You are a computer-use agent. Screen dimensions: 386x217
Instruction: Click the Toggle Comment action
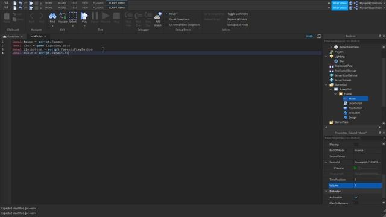pyautogui.click(x=238, y=14)
